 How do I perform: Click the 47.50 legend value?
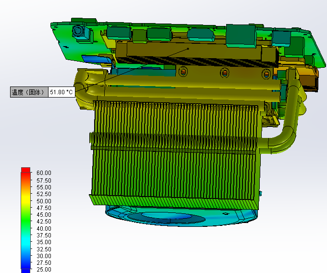[44, 208]
